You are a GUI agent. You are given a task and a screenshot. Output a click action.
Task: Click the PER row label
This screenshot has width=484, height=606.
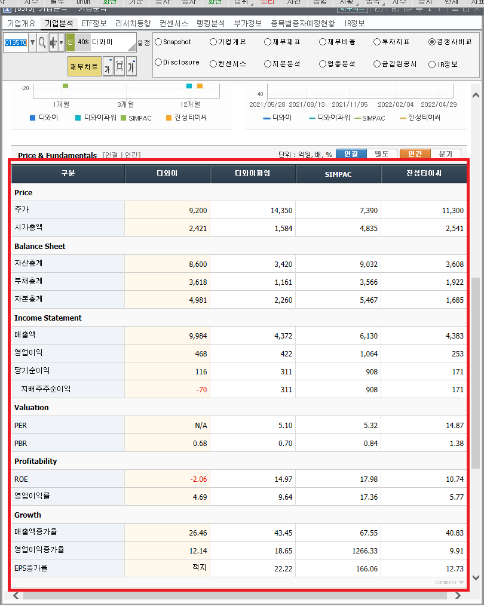tap(20, 426)
